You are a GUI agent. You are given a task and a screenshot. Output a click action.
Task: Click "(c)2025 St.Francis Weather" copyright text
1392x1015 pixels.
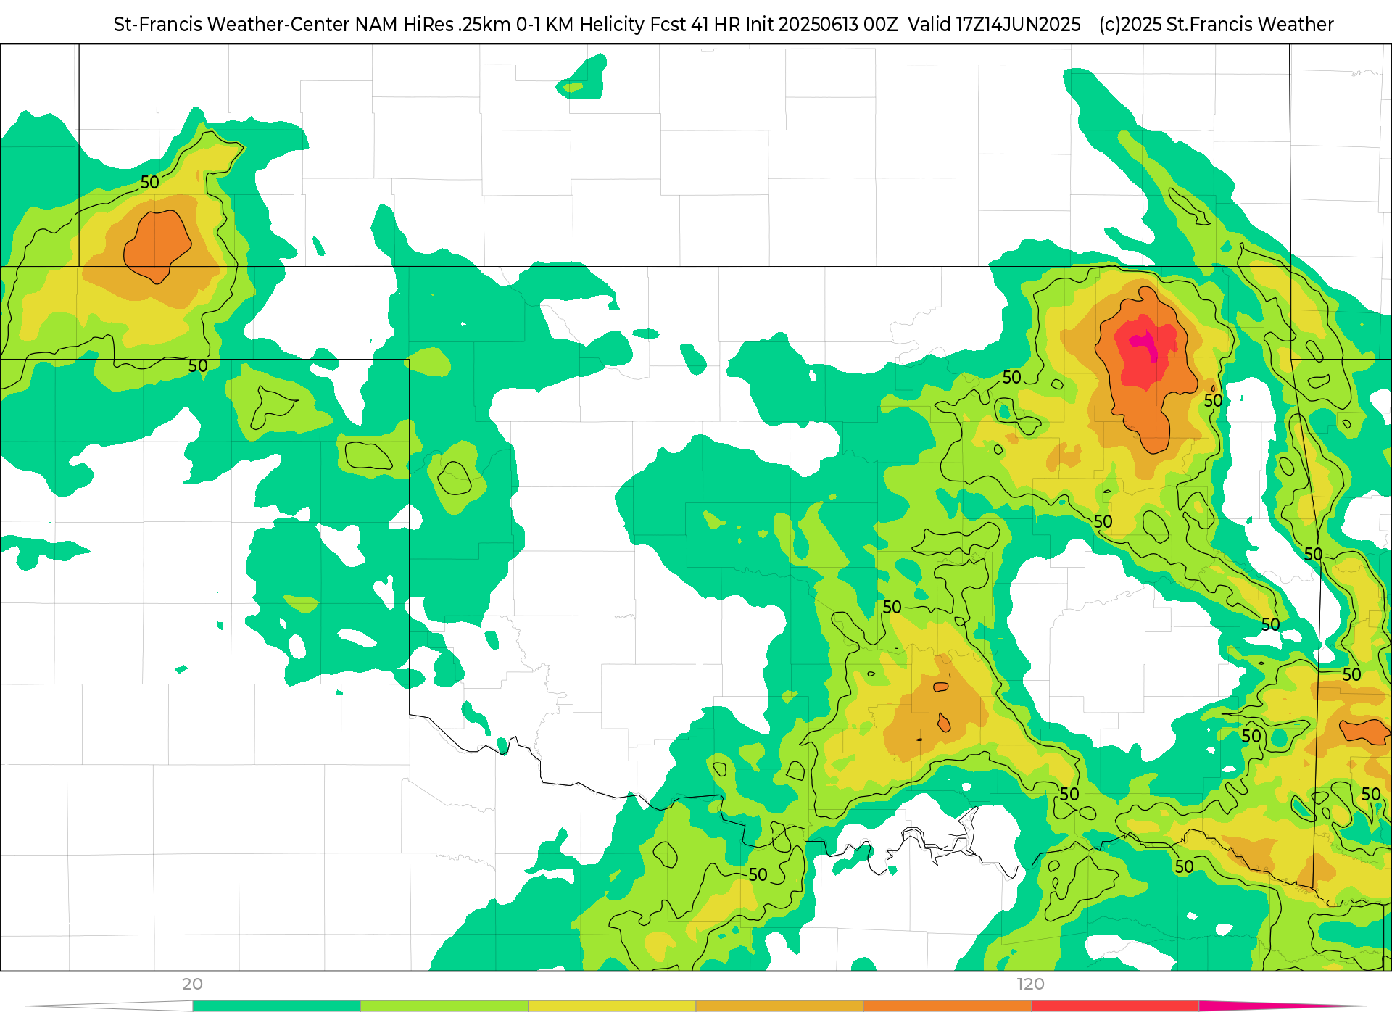[1216, 25]
